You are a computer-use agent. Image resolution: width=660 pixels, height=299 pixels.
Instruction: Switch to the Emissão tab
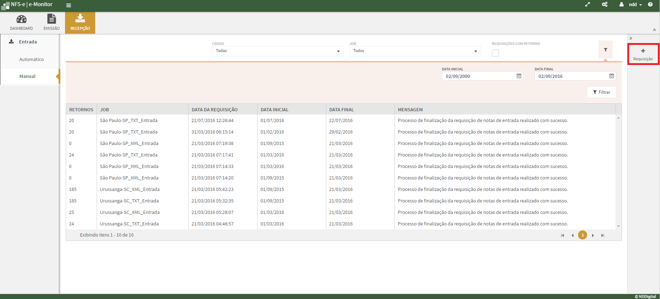point(51,23)
